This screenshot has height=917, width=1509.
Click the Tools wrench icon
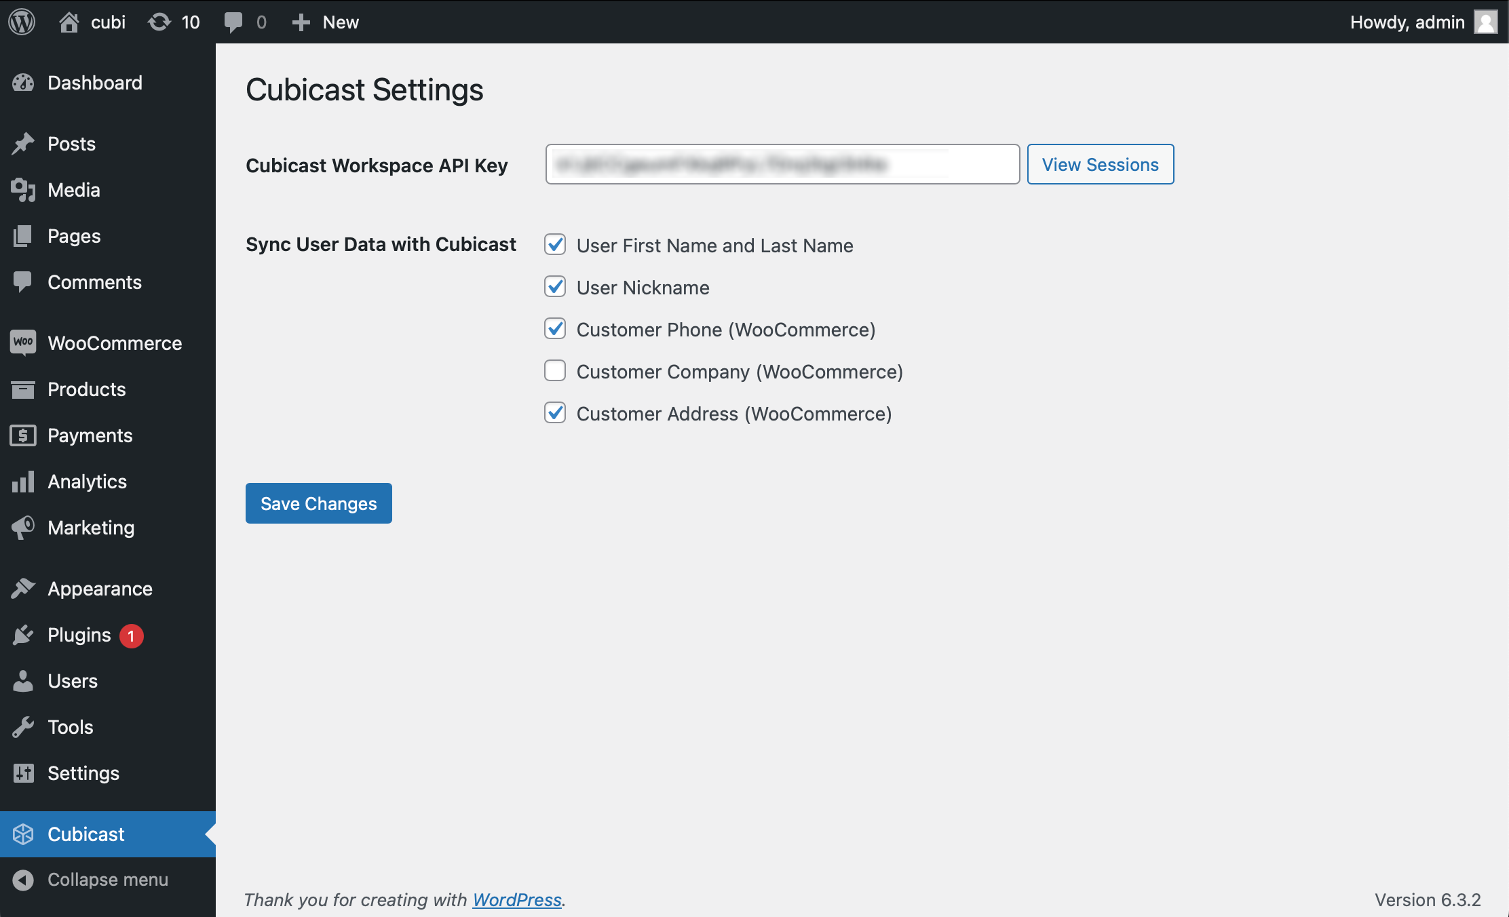[x=23, y=727]
